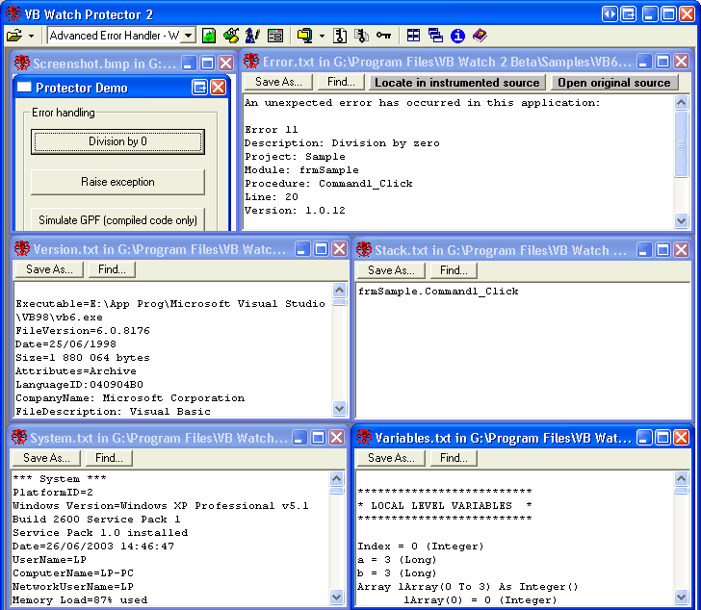The image size is (701, 610).
Task: Click the blue info circle icon
Action: tap(457, 36)
